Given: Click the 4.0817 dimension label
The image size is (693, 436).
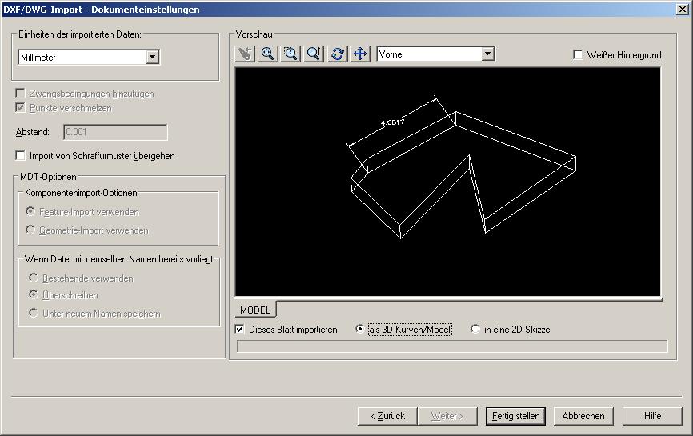Looking at the screenshot, I should point(392,122).
